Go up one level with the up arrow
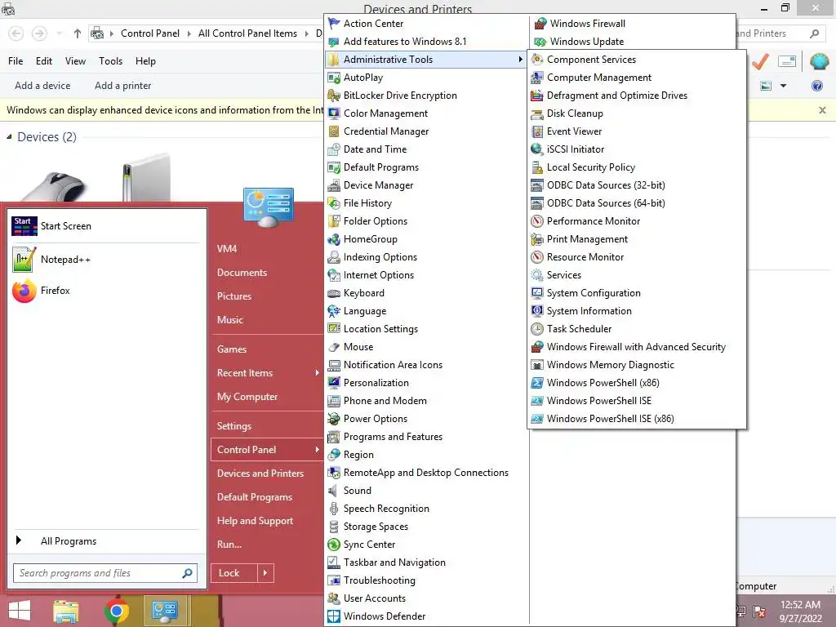Screen dimensions: 836x627 tap(78, 33)
